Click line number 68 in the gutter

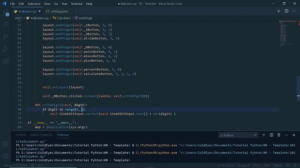(19, 74)
